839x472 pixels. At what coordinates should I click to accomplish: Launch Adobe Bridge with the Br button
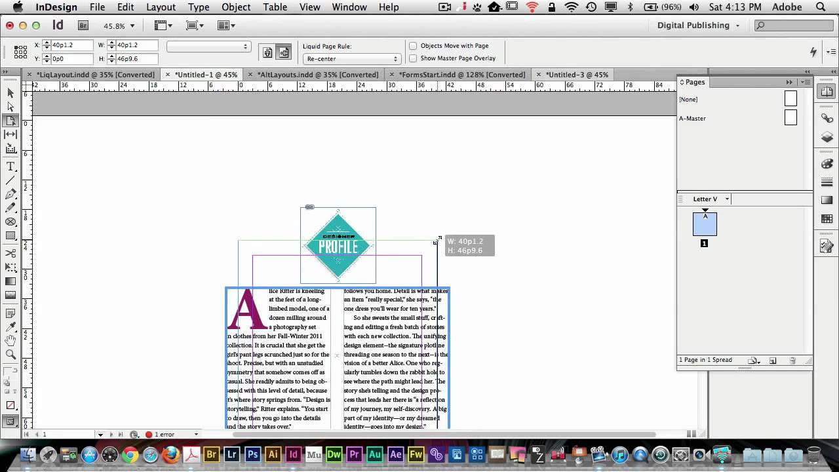pyautogui.click(x=83, y=26)
